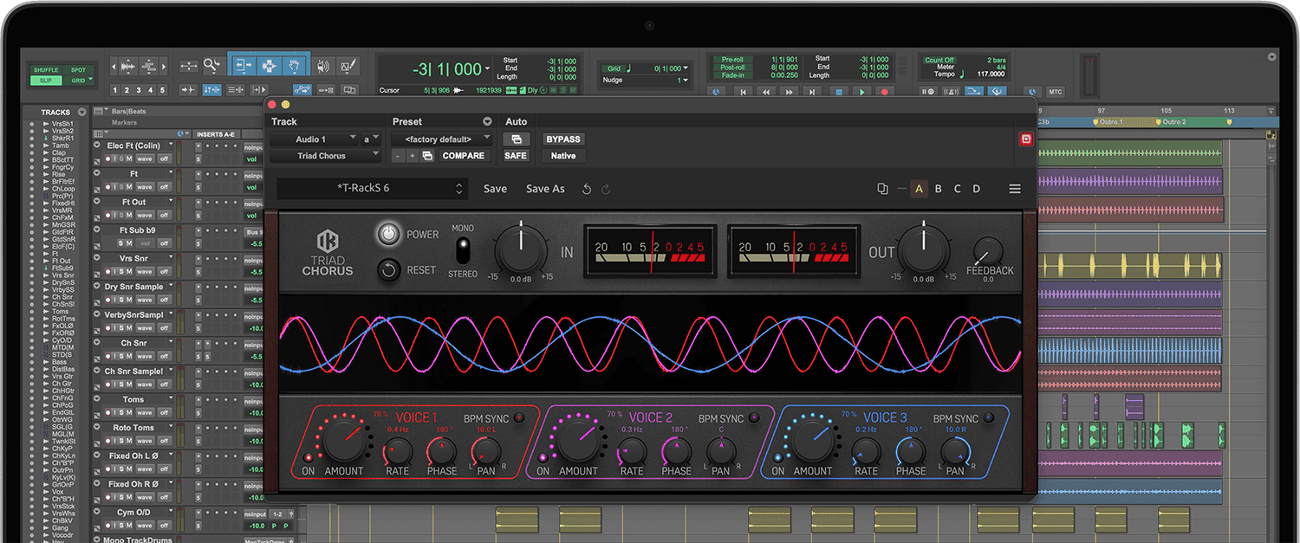Enable BPM SYNC for Voice 1

520,418
